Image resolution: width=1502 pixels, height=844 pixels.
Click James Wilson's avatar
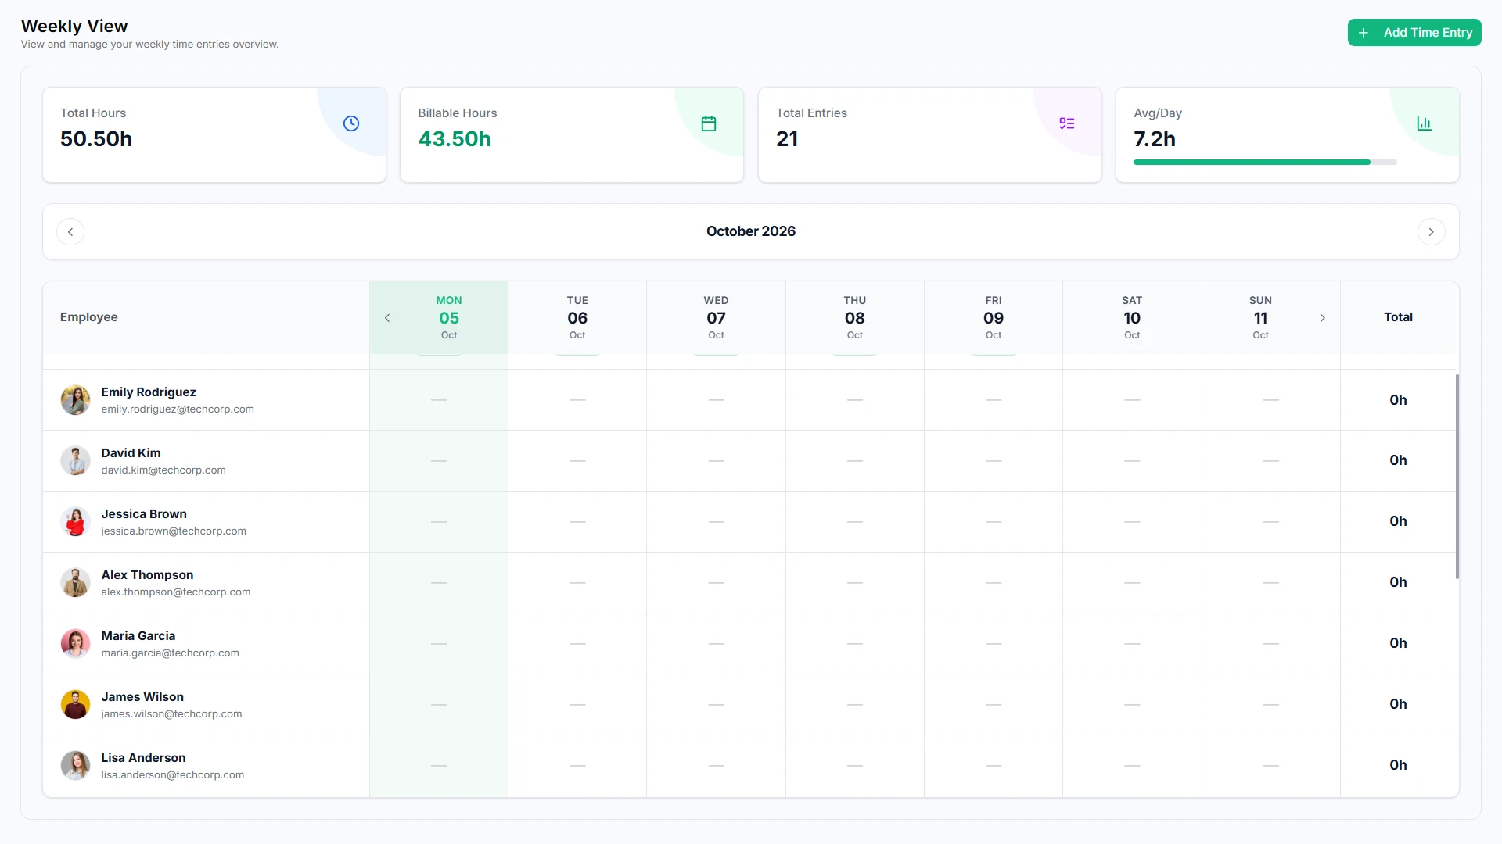coord(75,705)
